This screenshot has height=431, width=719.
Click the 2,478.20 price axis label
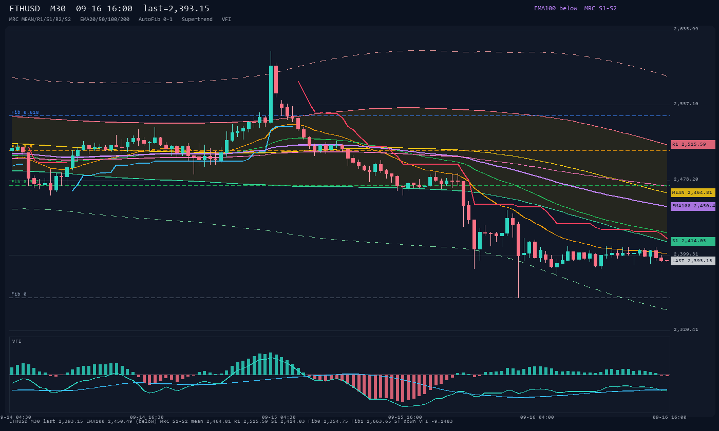pyautogui.click(x=686, y=179)
